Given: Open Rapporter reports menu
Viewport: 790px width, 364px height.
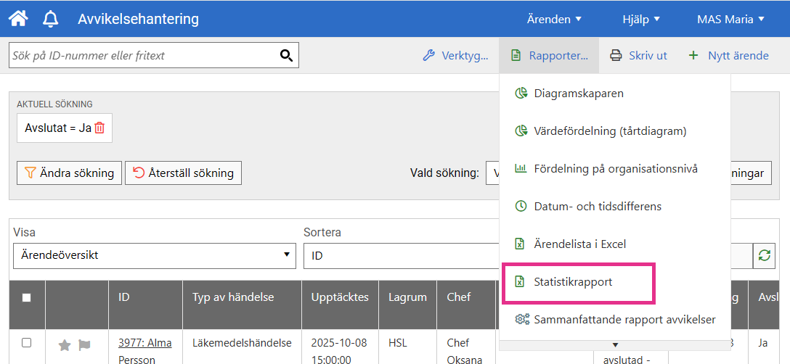Looking at the screenshot, I should (549, 55).
